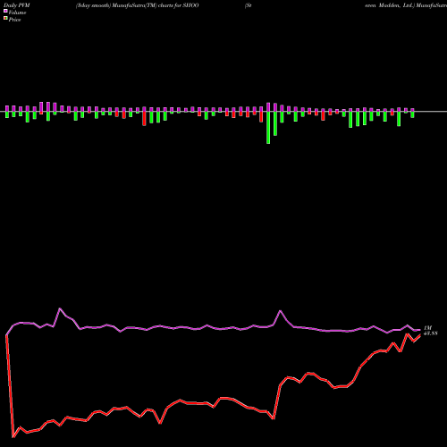The width and height of the screenshot is (447, 447).
Task: Click the '1M' label at line end
Action: click(x=427, y=328)
